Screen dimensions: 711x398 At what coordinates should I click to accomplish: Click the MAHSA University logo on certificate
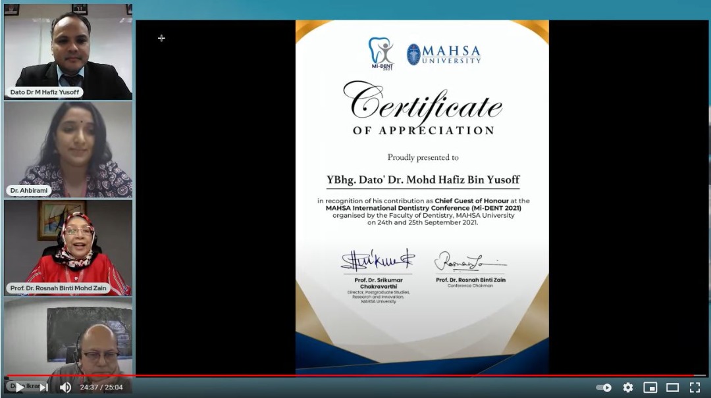444,55
